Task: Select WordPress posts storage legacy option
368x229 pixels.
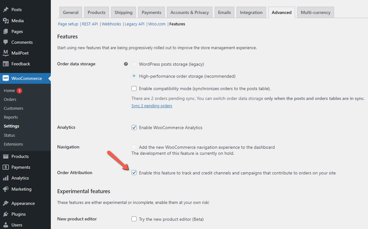Action: pyautogui.click(x=134, y=64)
